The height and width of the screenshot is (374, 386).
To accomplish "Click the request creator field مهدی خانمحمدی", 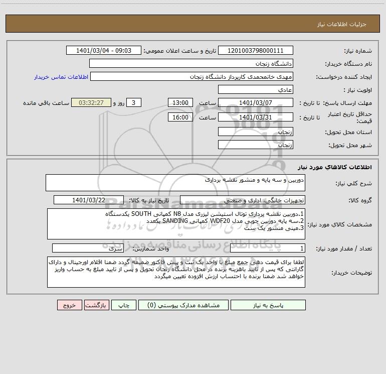I will [x=191, y=76].
